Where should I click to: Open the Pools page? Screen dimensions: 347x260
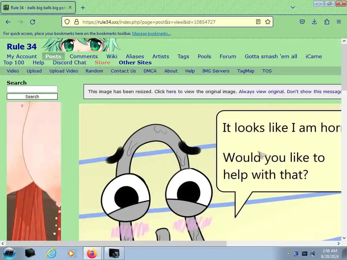click(204, 57)
